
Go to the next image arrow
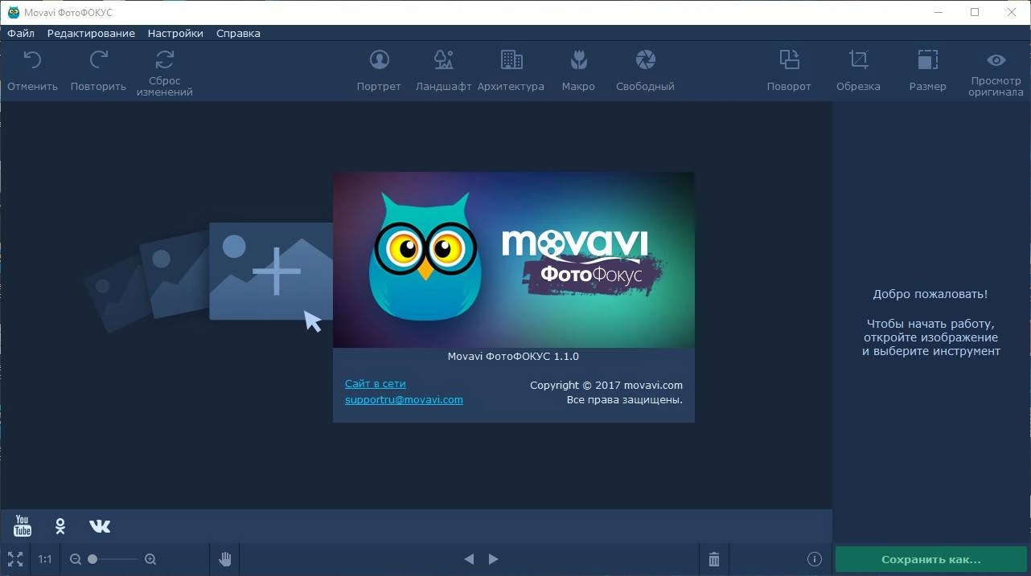(x=494, y=559)
